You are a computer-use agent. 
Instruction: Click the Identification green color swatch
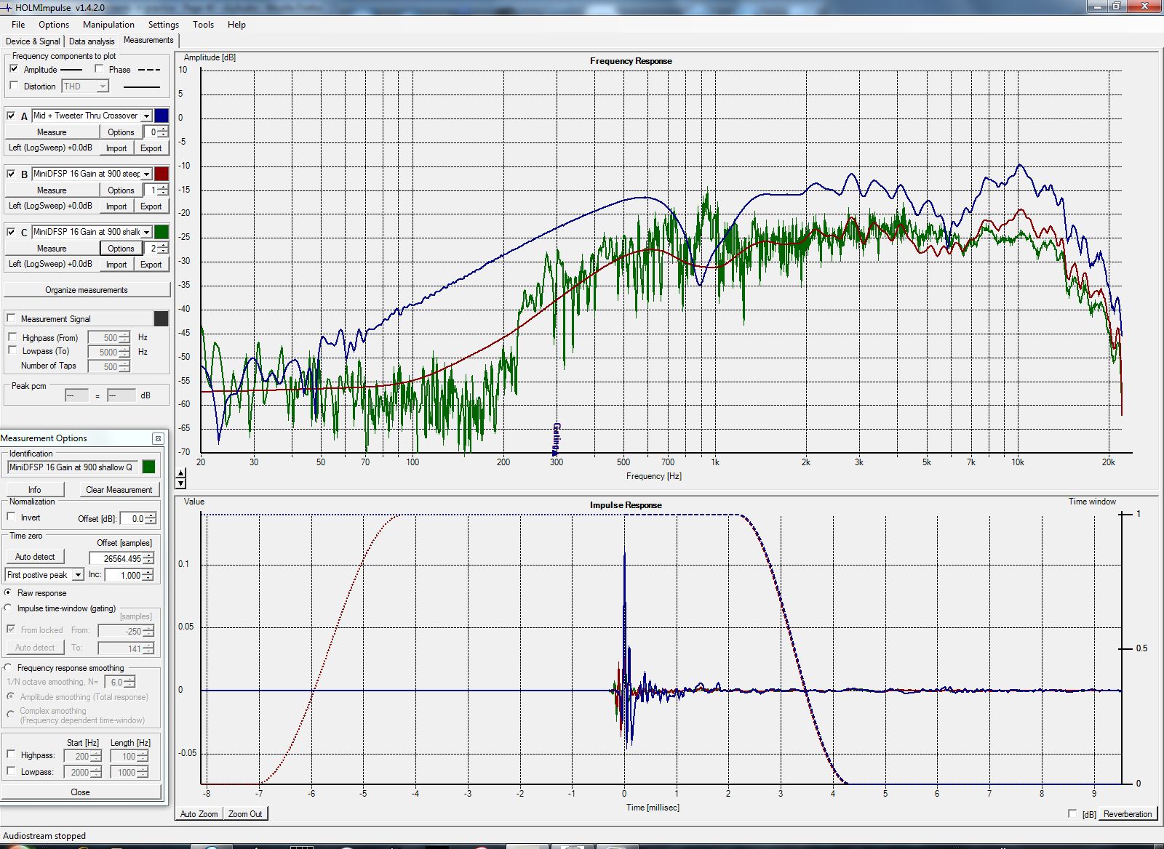point(148,467)
